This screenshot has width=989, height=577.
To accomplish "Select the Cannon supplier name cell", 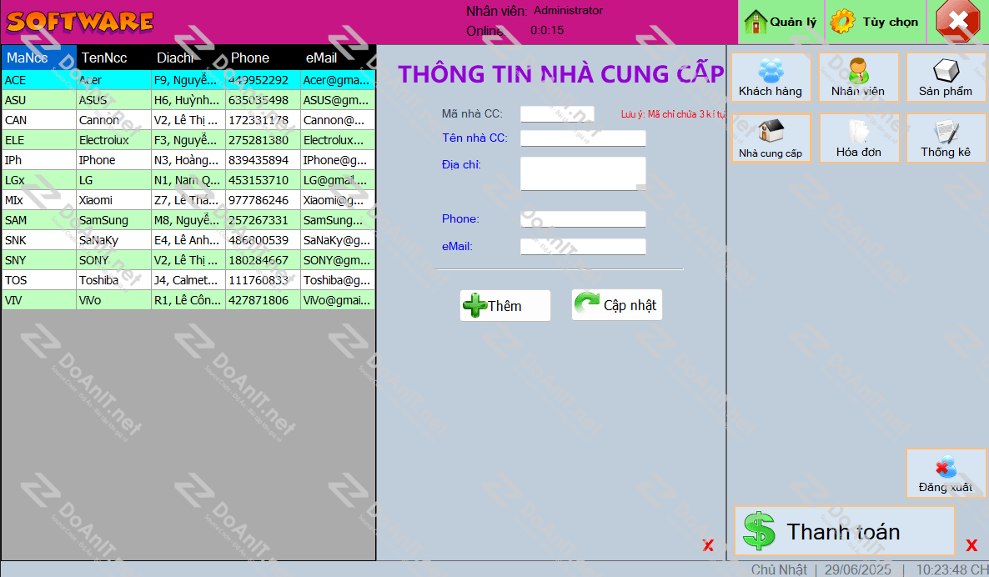I will click(x=113, y=120).
